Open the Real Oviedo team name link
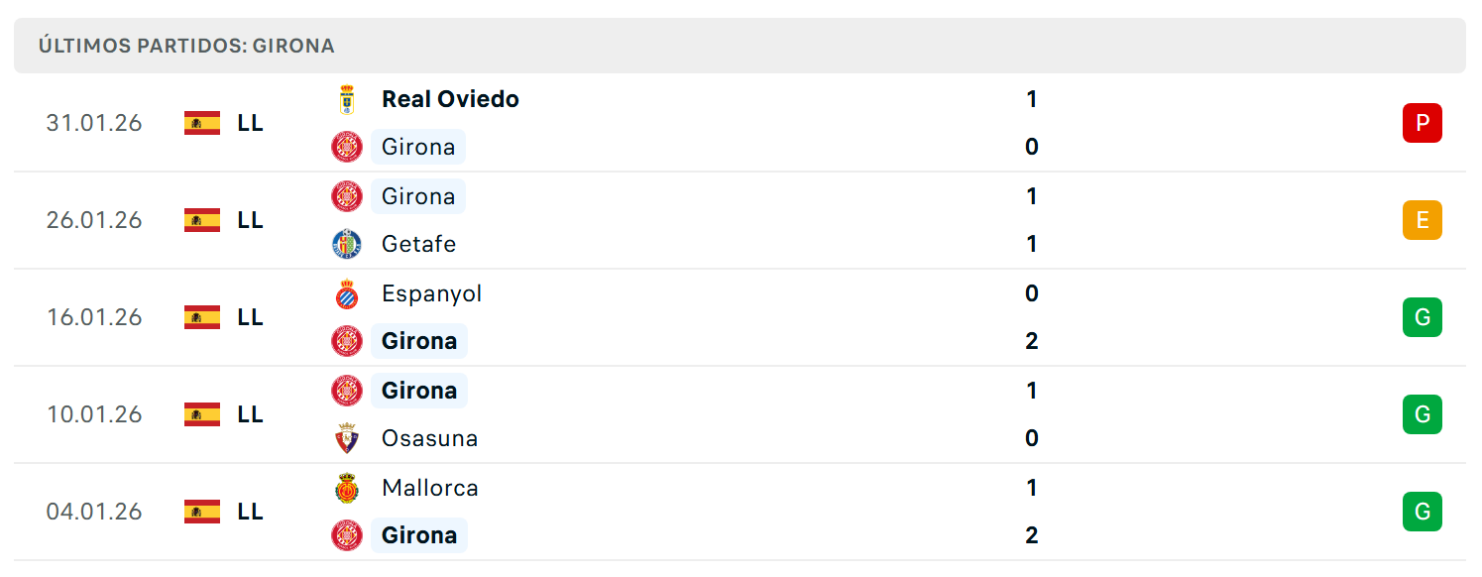This screenshot has width=1482, height=577. point(450,99)
